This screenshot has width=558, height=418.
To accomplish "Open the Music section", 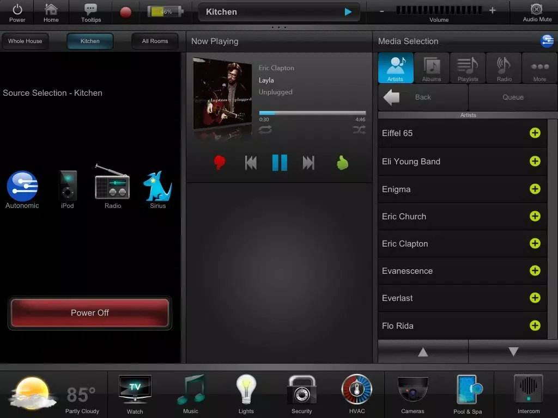I will (191, 395).
